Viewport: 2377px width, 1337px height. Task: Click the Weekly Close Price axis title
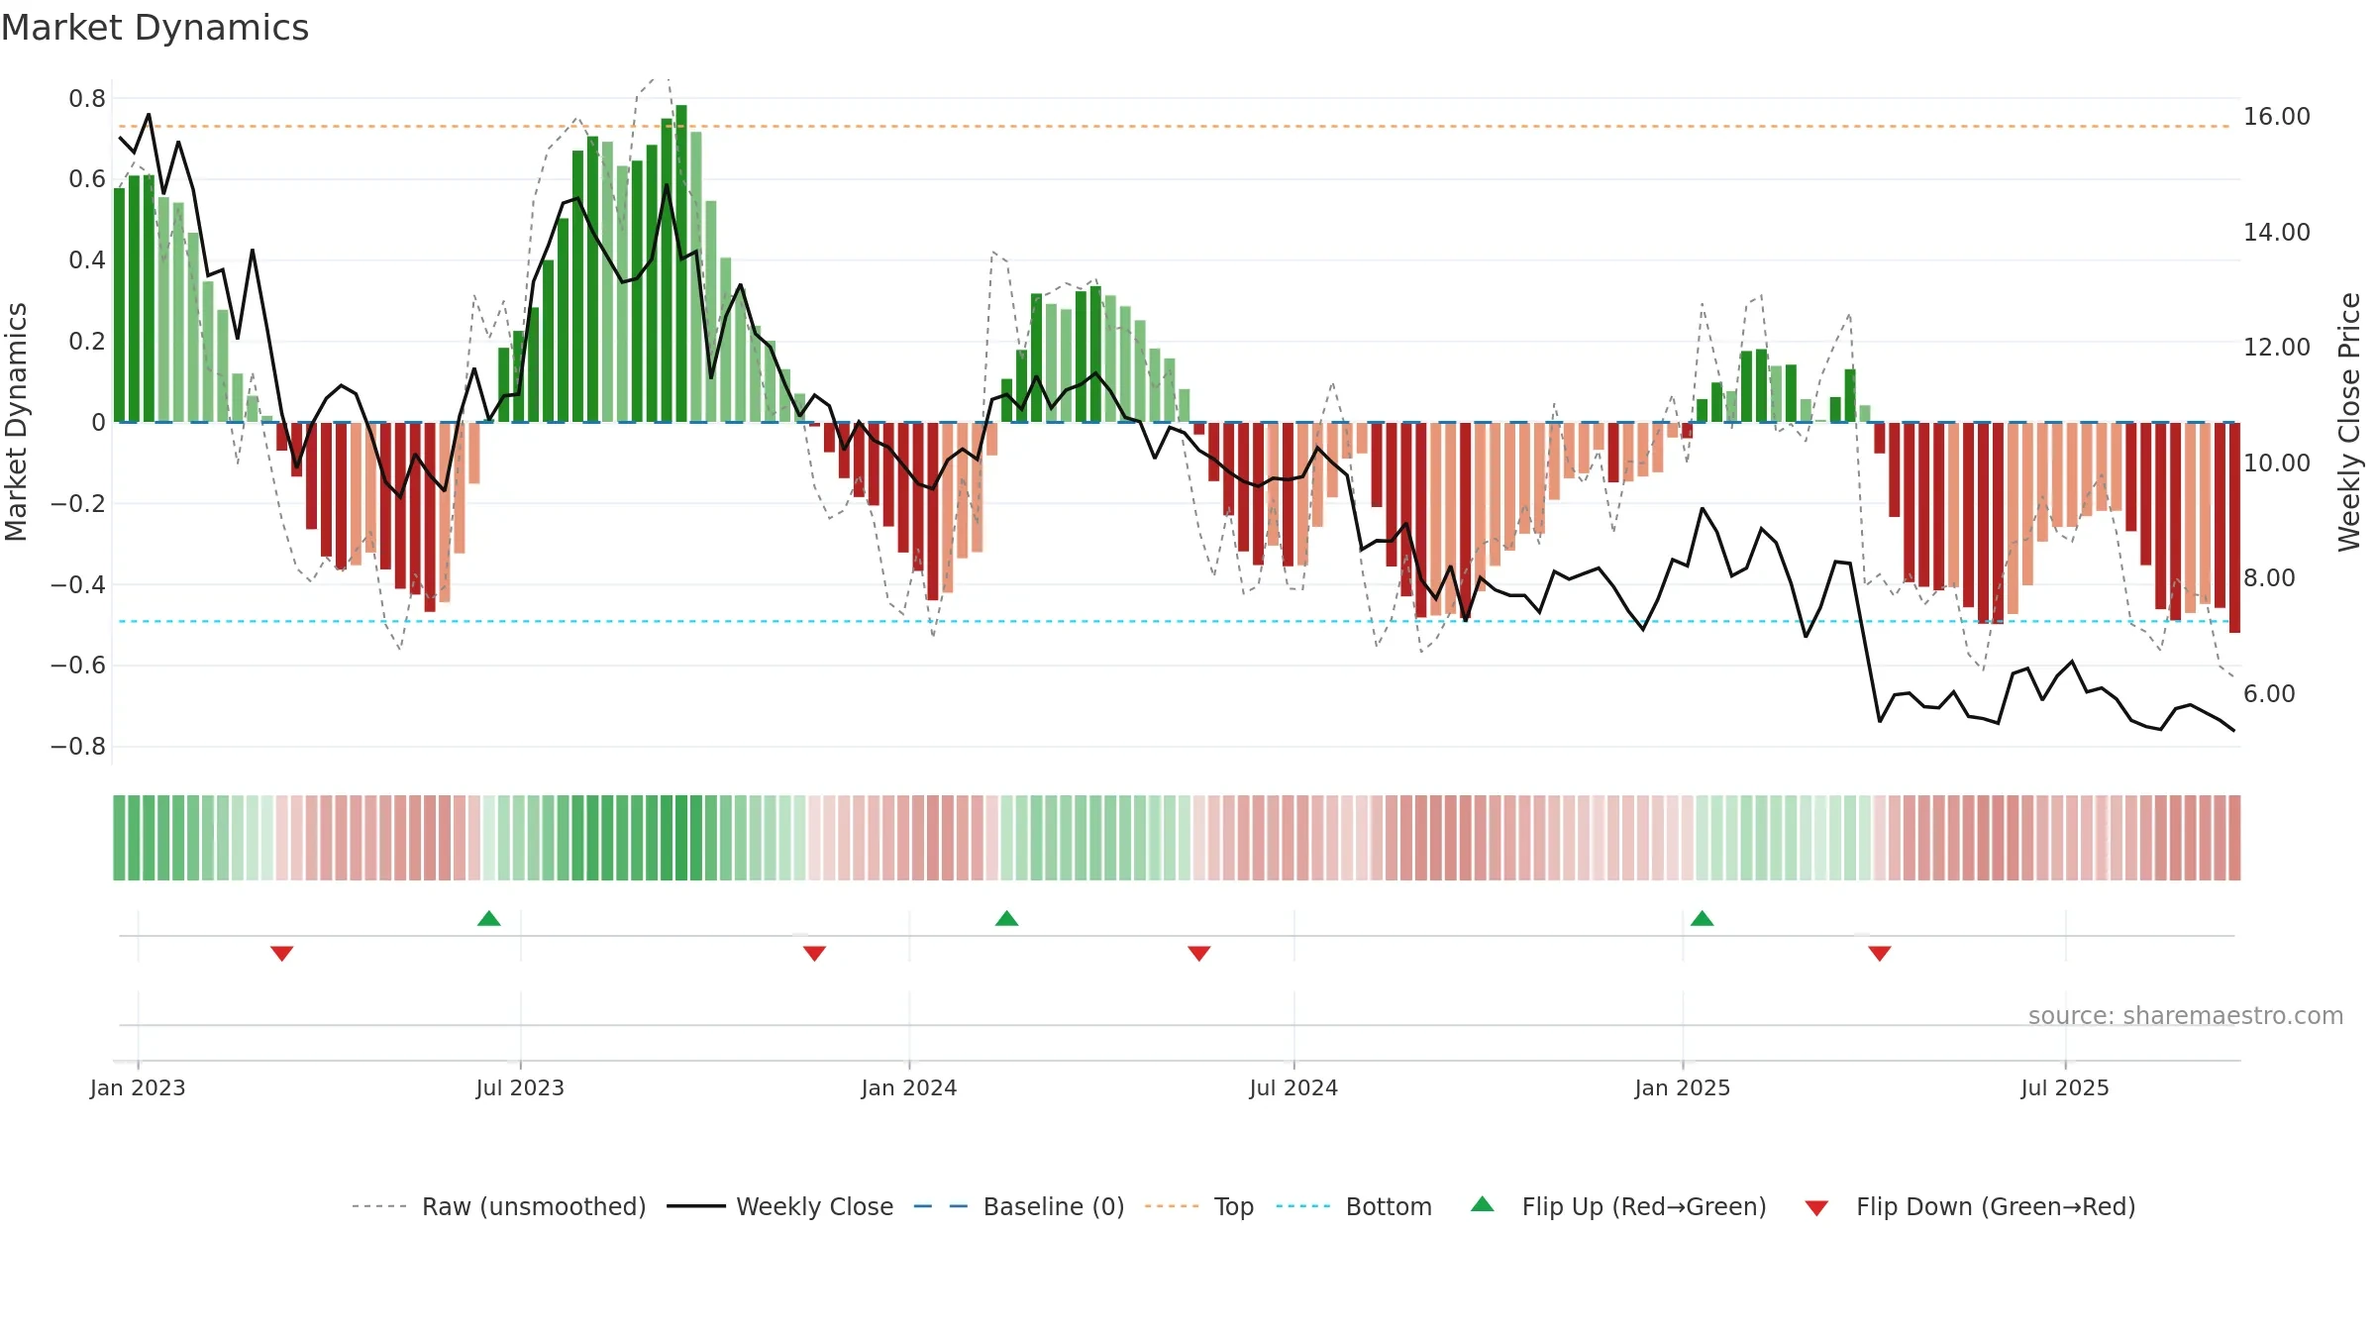coord(2349,423)
